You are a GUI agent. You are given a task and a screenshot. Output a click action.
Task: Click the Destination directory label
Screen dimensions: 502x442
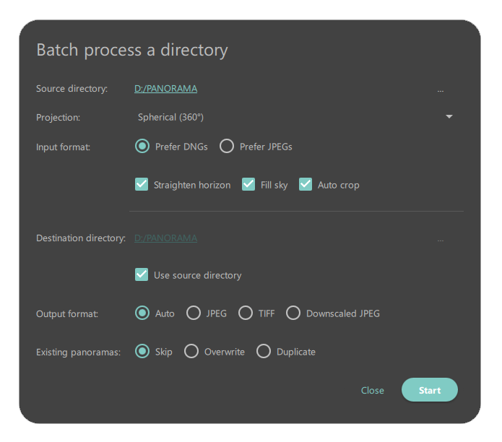click(81, 238)
